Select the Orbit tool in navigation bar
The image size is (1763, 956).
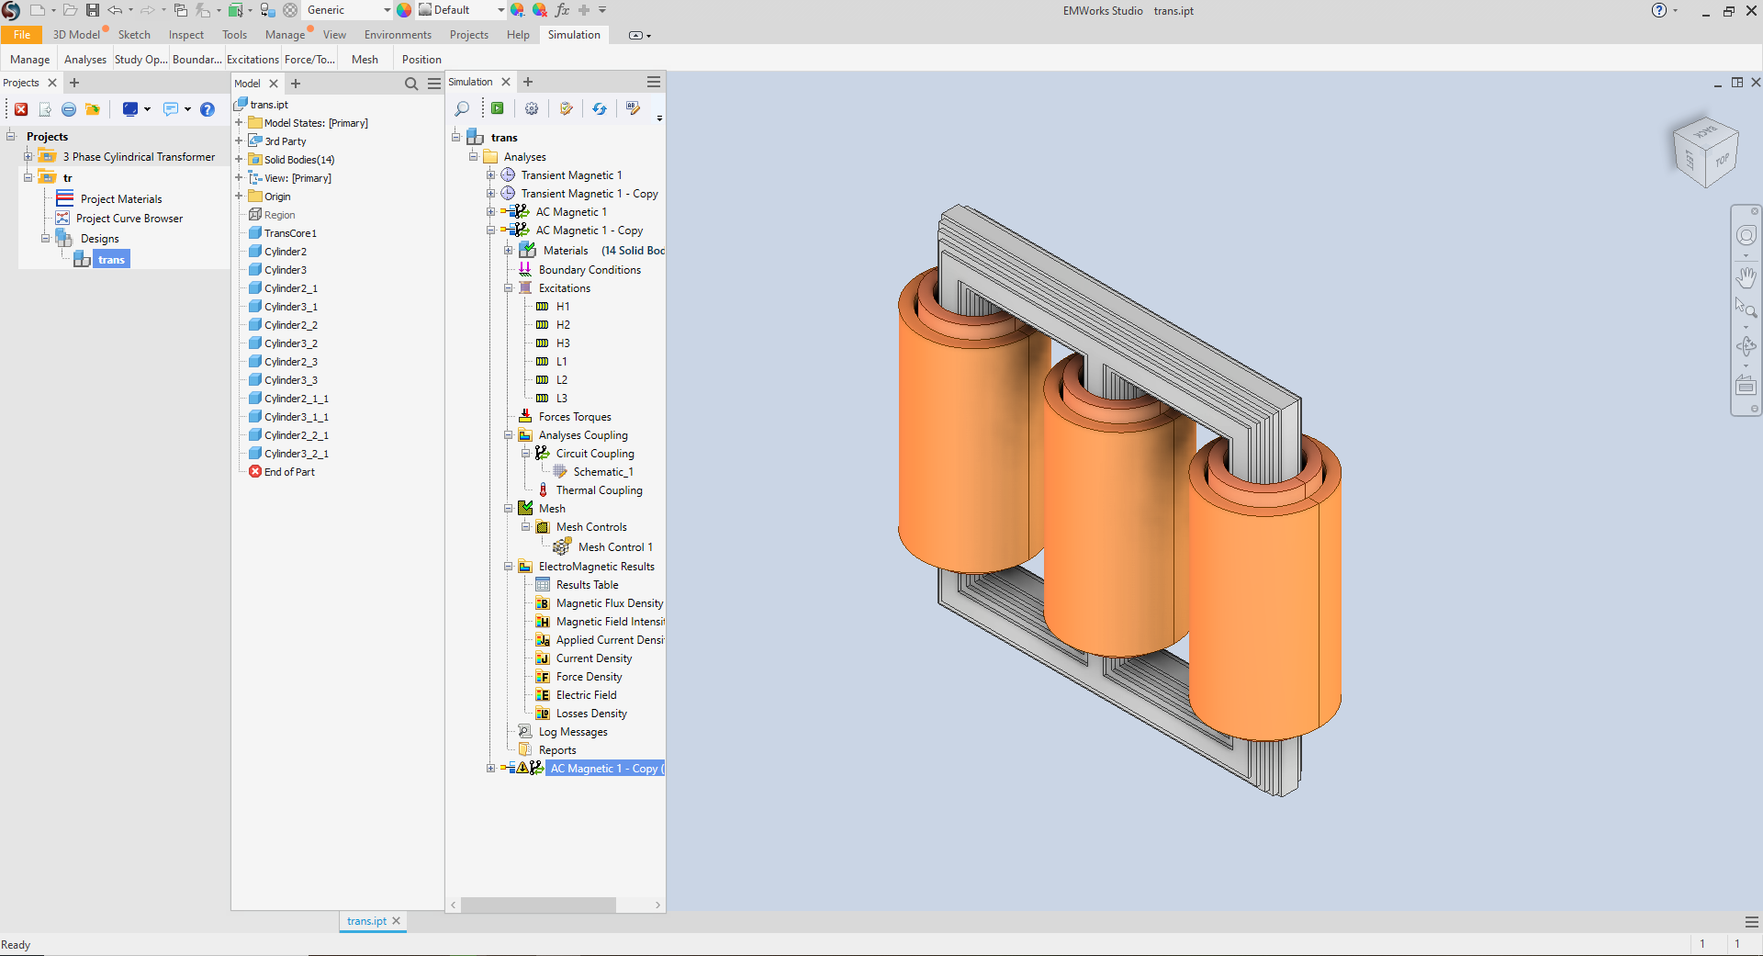1746,346
